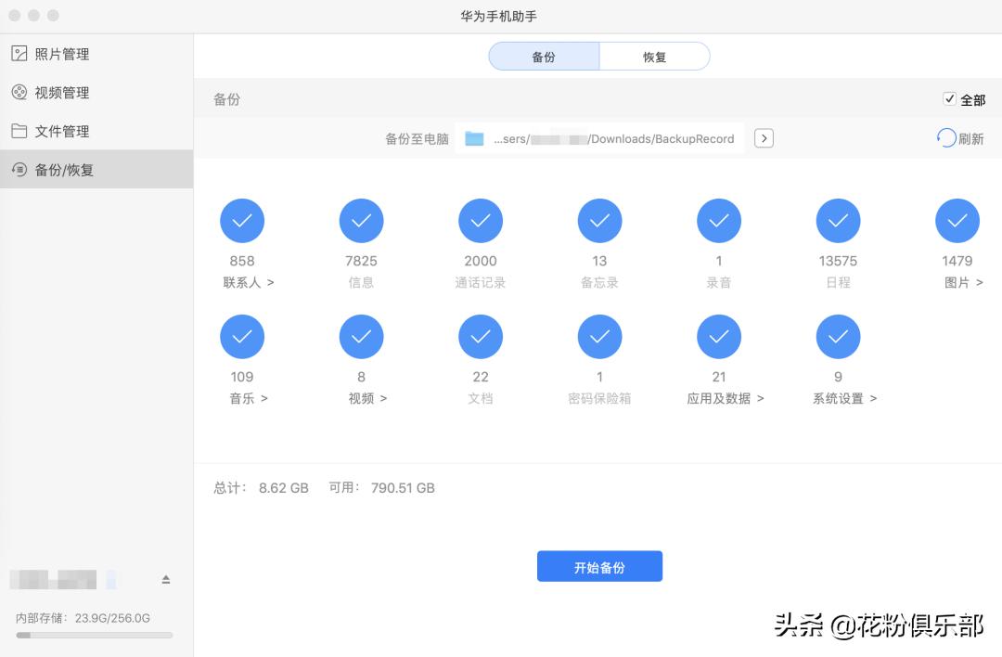1002x657 pixels.
Task: Switch to the 恢复 tab
Action: tap(655, 56)
